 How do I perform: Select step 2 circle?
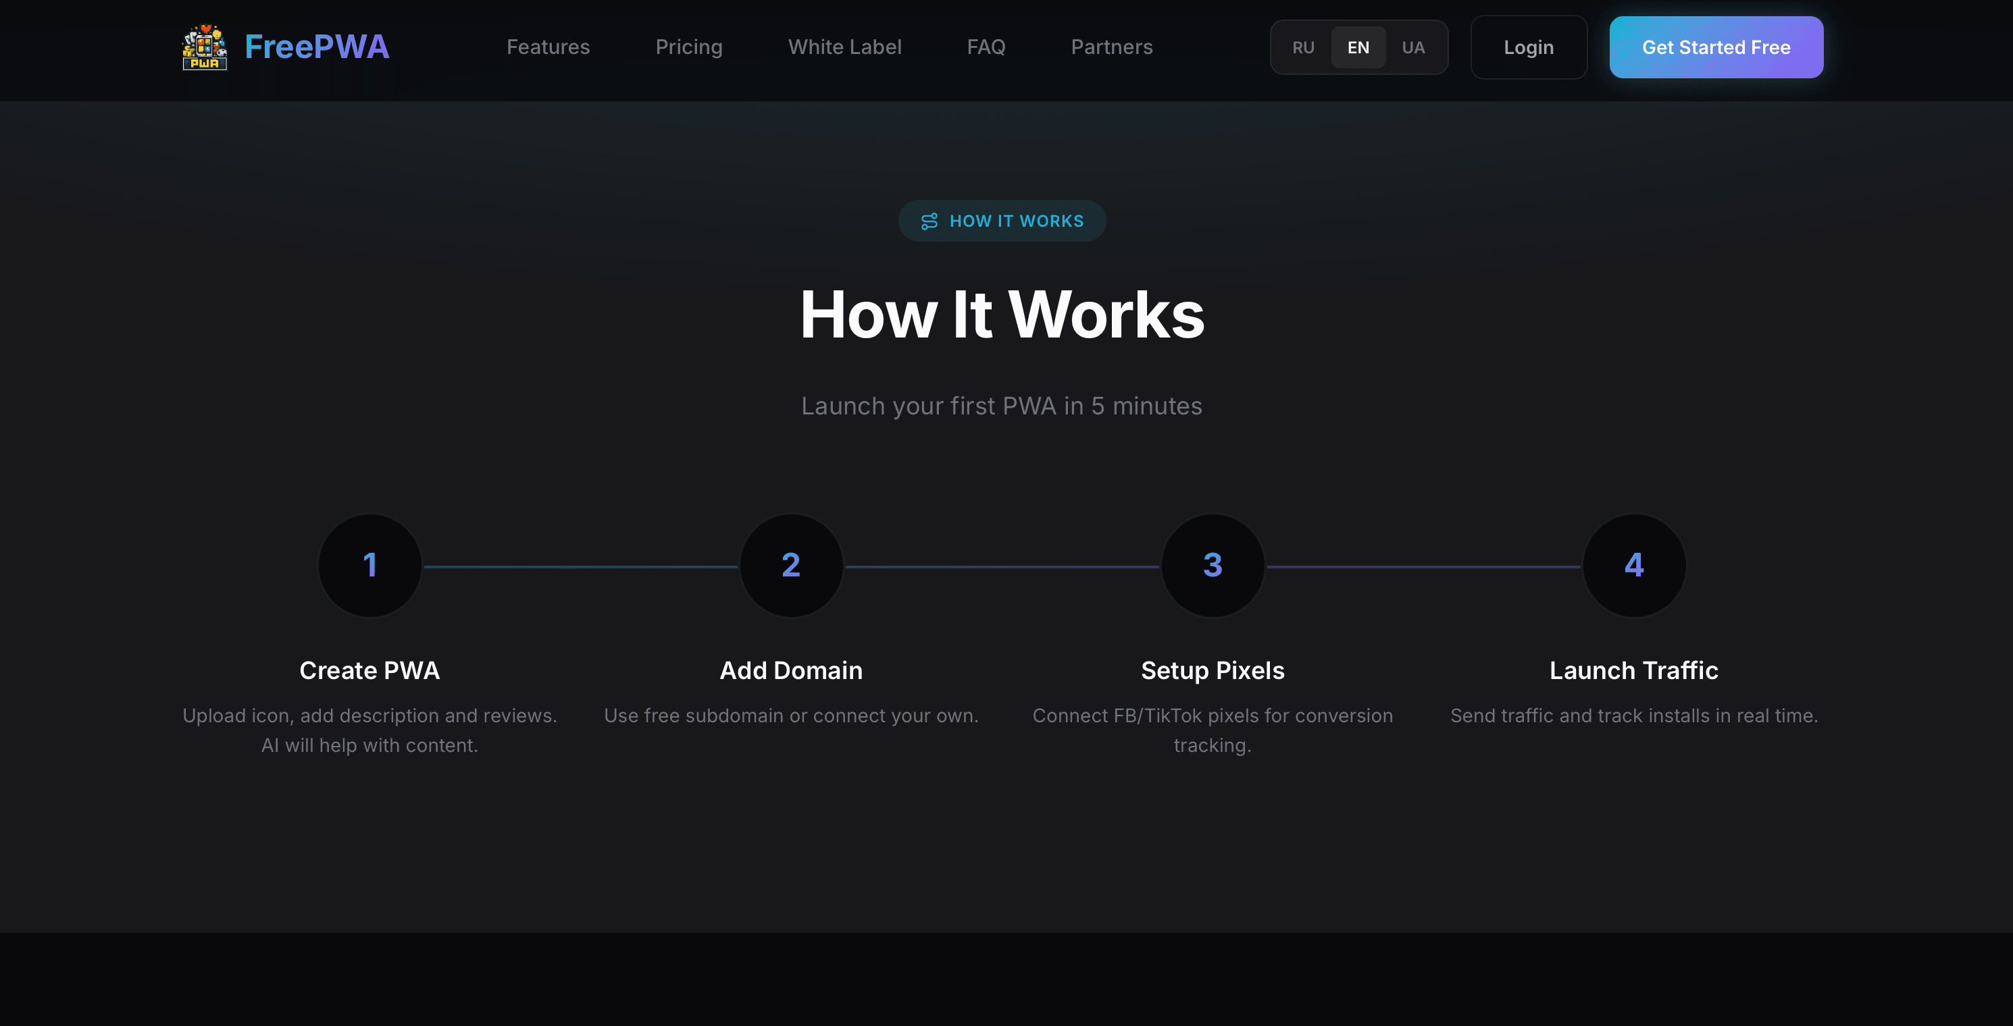pos(791,566)
